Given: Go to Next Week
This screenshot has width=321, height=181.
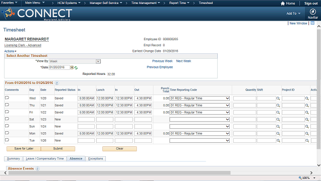Looking at the screenshot, I should coord(184,61).
